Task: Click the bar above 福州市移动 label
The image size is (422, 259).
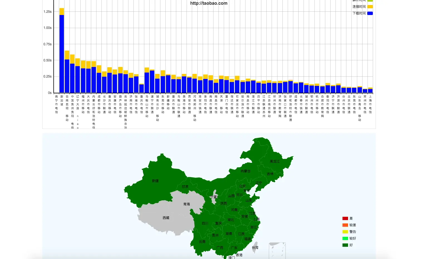Action: coord(83,77)
